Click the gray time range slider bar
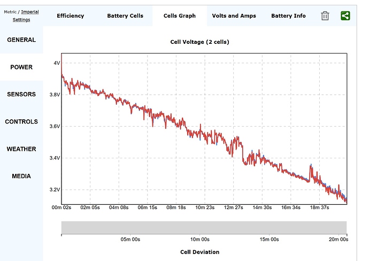 (204, 227)
